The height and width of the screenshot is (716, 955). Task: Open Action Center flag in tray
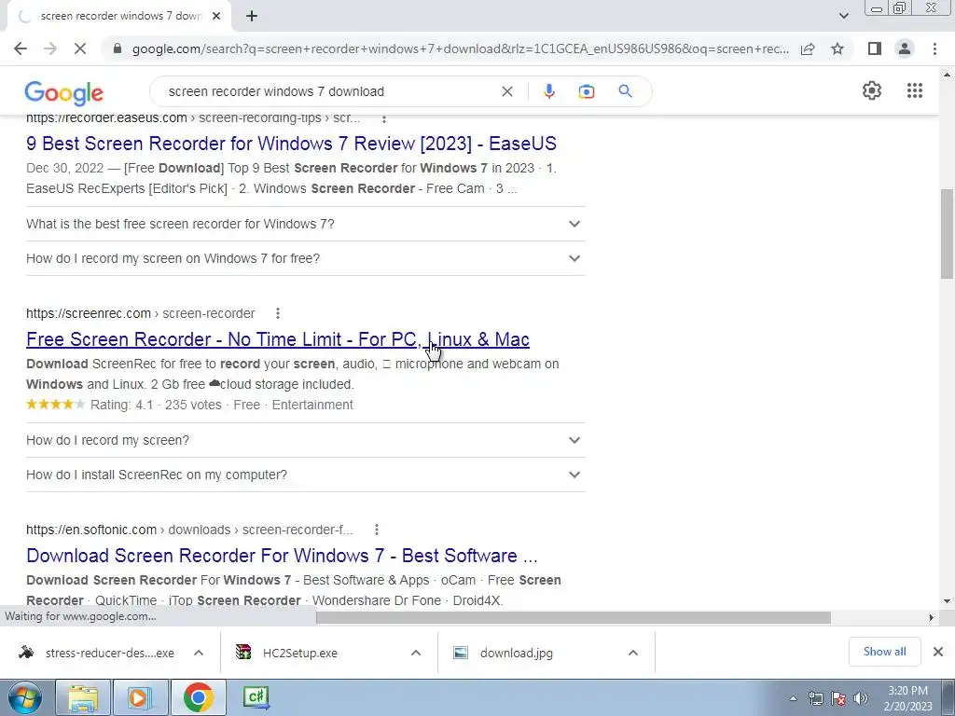pos(838,698)
